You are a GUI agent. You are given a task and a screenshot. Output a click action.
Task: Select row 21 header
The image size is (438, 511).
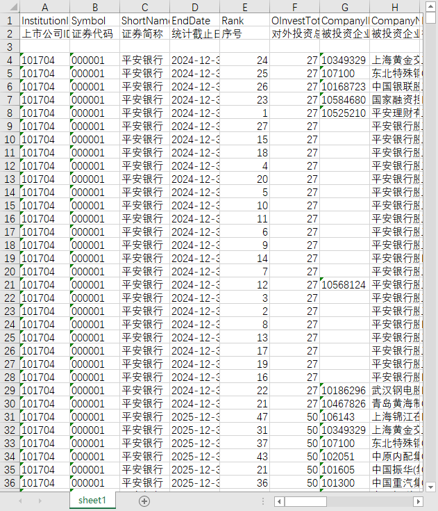[10, 285]
